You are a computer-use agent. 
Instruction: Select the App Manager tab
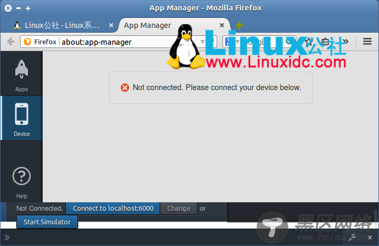174,25
